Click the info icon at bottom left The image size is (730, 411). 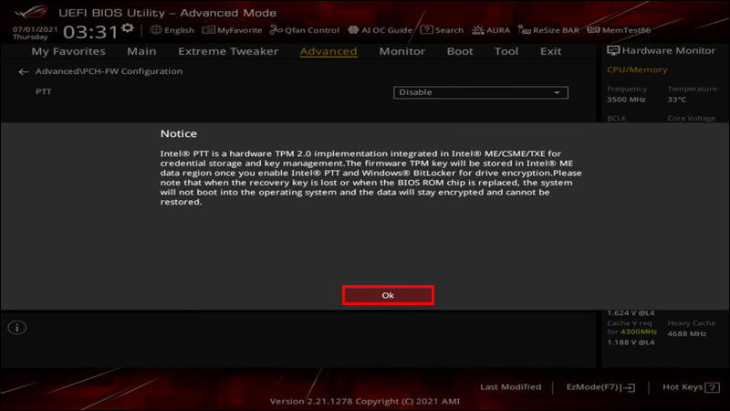pos(17,328)
